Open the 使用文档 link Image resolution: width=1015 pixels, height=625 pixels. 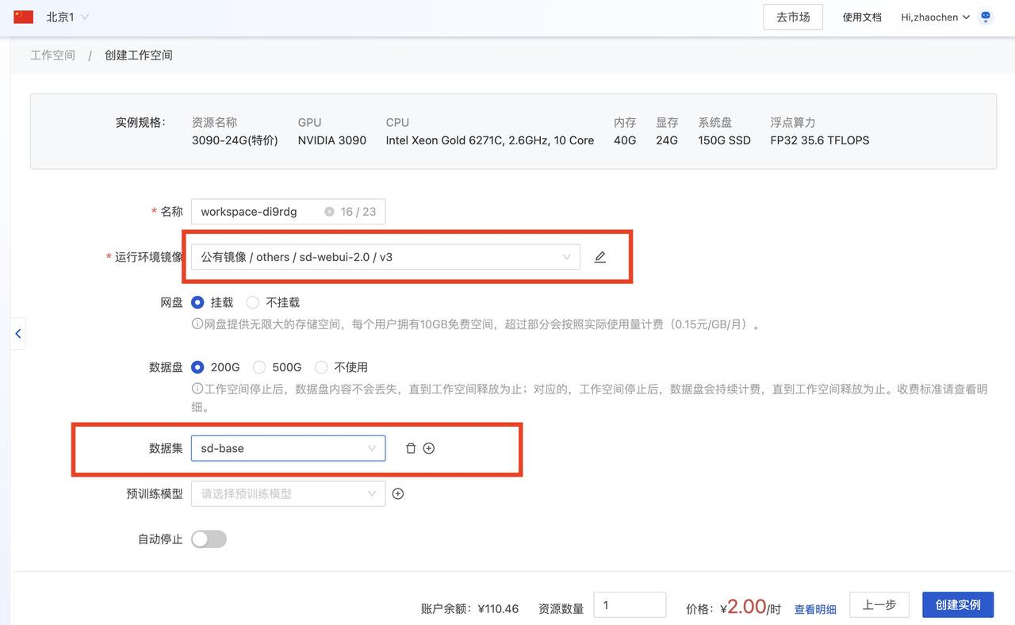pos(862,17)
